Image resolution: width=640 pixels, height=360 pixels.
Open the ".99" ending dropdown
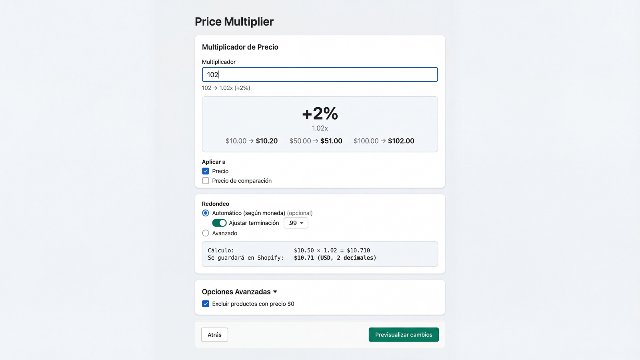(296, 223)
